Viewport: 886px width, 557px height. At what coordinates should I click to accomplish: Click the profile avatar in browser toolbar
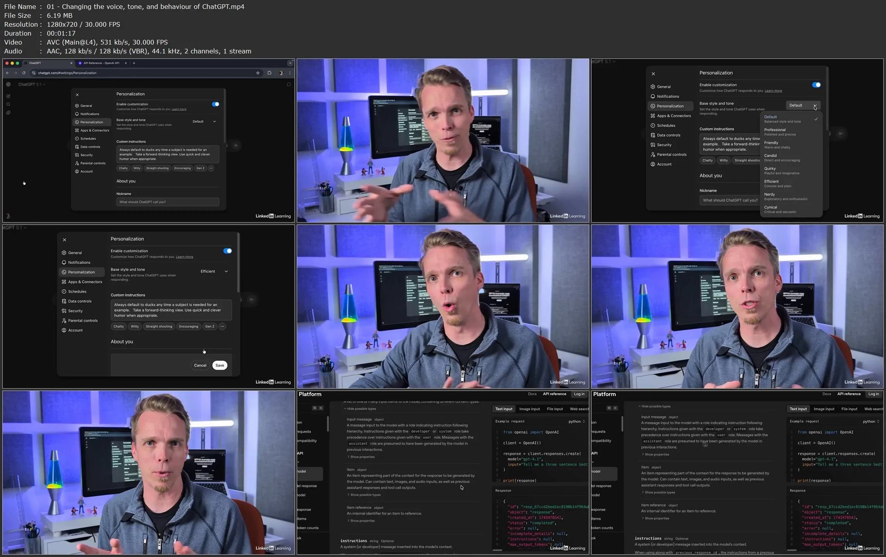pyautogui.click(x=281, y=73)
